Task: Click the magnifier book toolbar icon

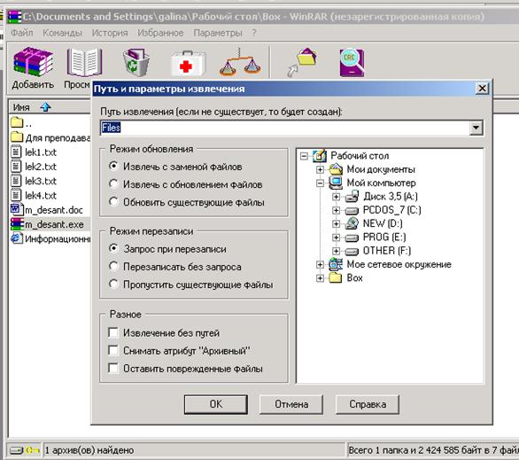Action: tap(352, 63)
